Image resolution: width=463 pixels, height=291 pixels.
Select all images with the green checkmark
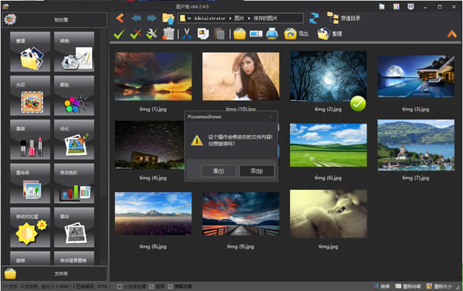(120, 34)
